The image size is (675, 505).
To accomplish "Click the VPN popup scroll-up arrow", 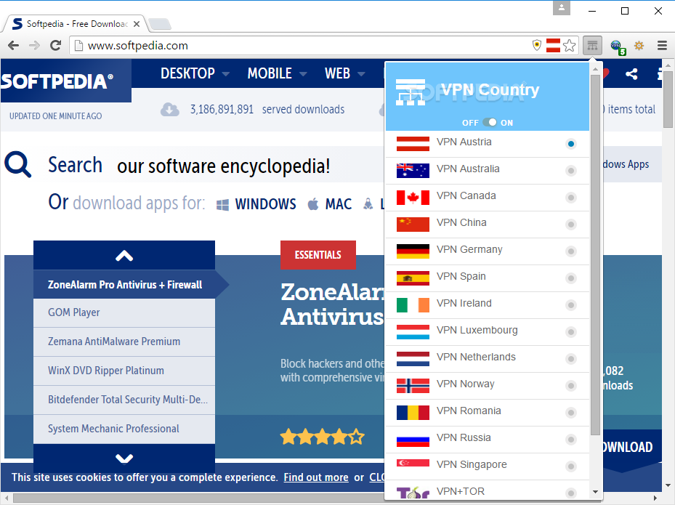I will point(595,69).
